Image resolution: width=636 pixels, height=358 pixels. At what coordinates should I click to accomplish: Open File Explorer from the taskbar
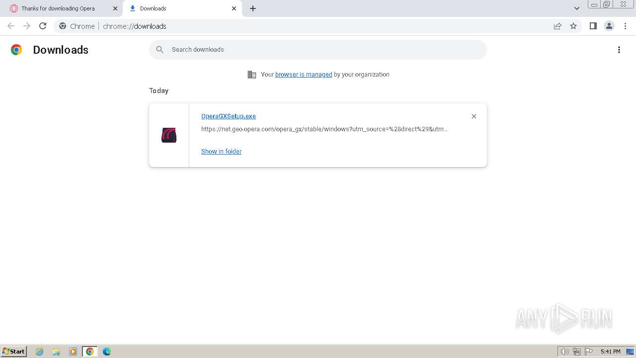coord(56,352)
